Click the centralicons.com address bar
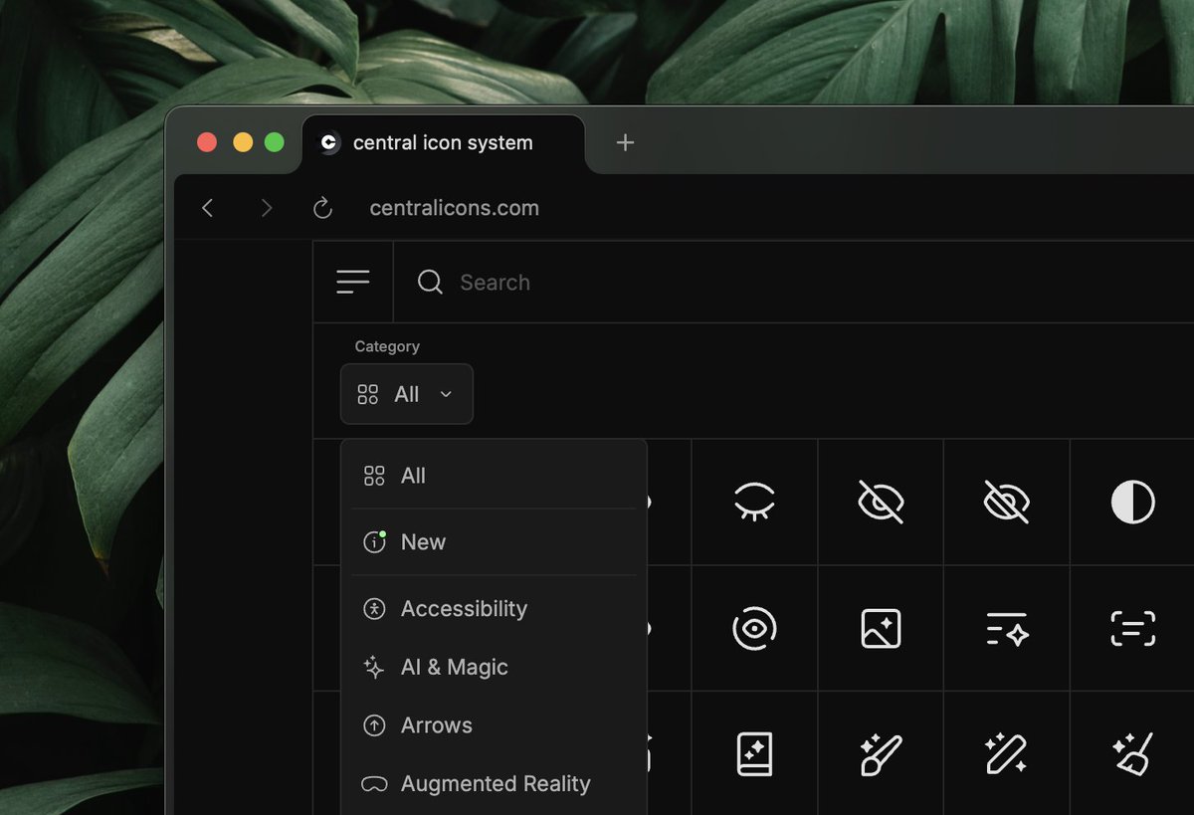This screenshot has width=1194, height=815. [x=455, y=208]
